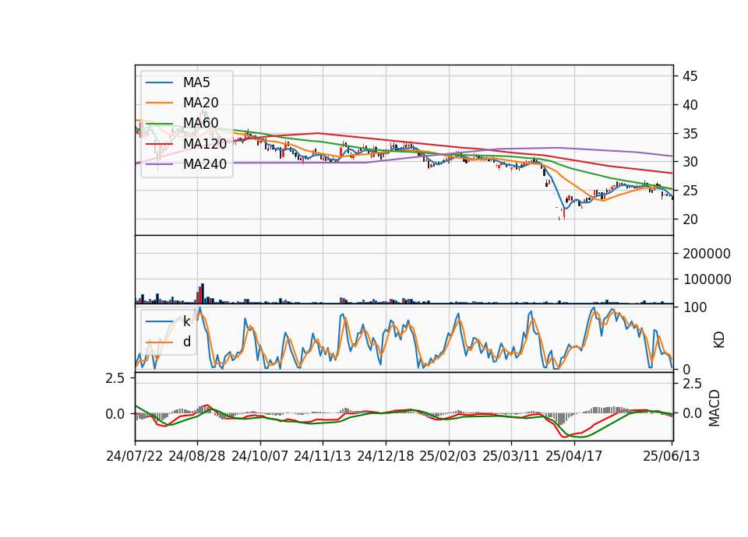Click the 35 price axis tick label
This screenshot has width=748, height=537.
(x=690, y=133)
